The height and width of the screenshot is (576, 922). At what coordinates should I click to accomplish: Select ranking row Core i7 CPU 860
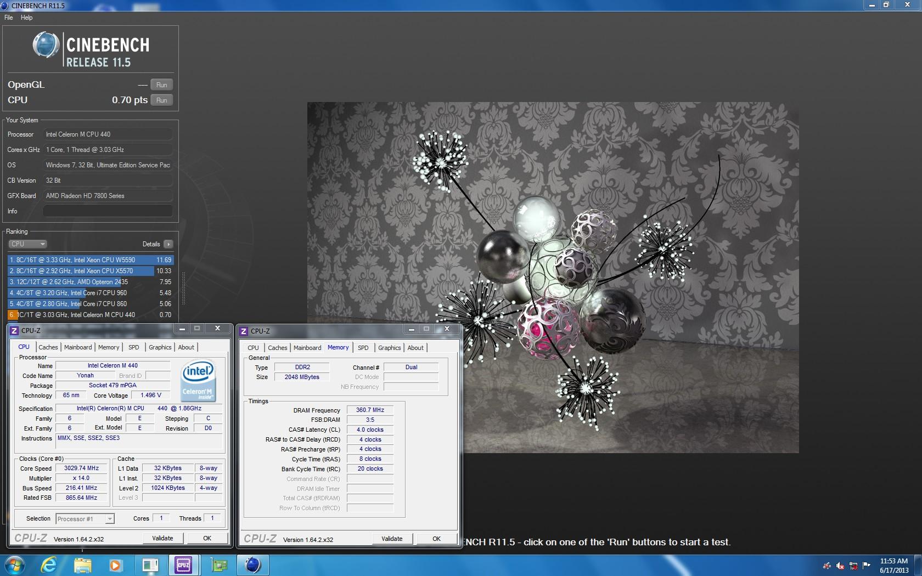(x=91, y=304)
